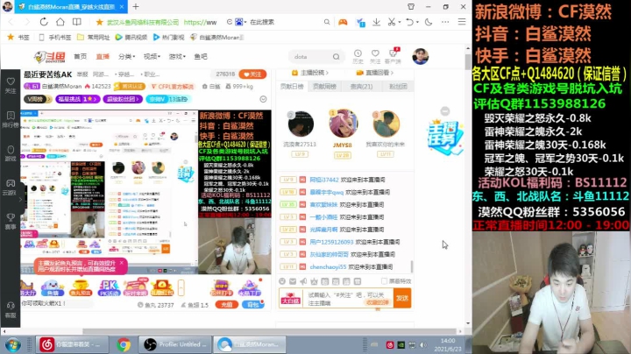
Task: Open the 直播回看 link
Action: coord(375,73)
